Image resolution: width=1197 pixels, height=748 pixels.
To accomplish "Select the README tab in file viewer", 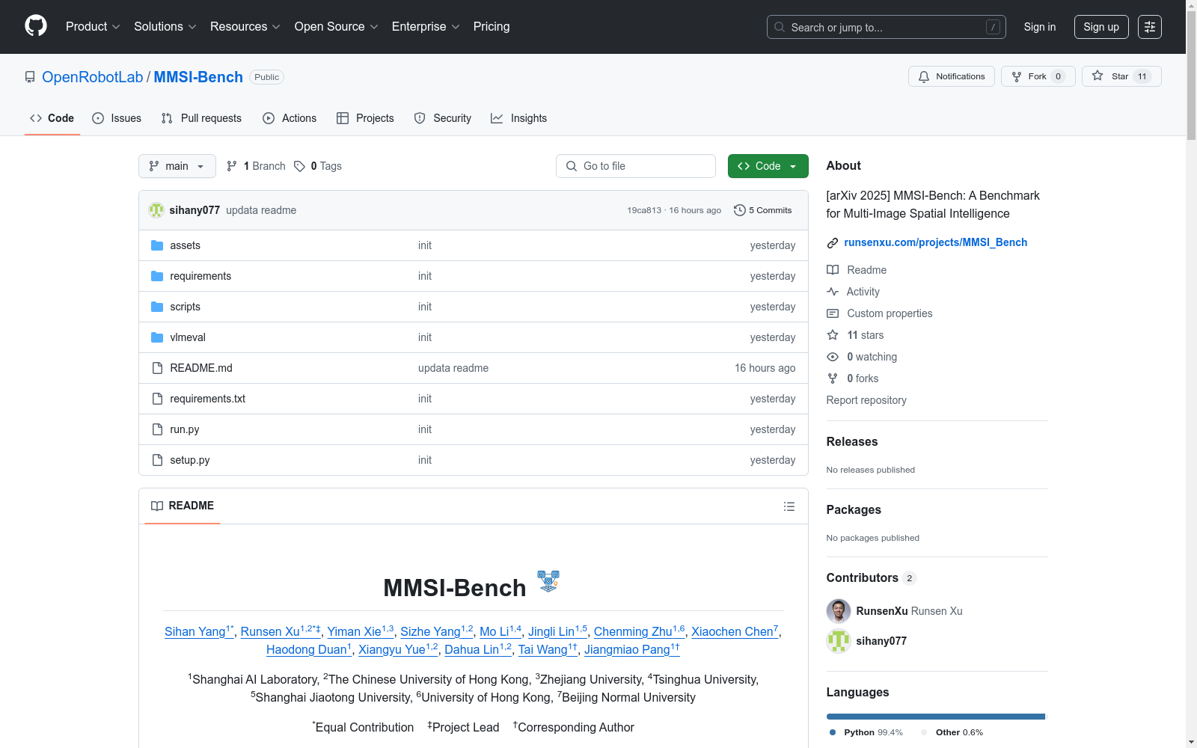I will click(183, 506).
